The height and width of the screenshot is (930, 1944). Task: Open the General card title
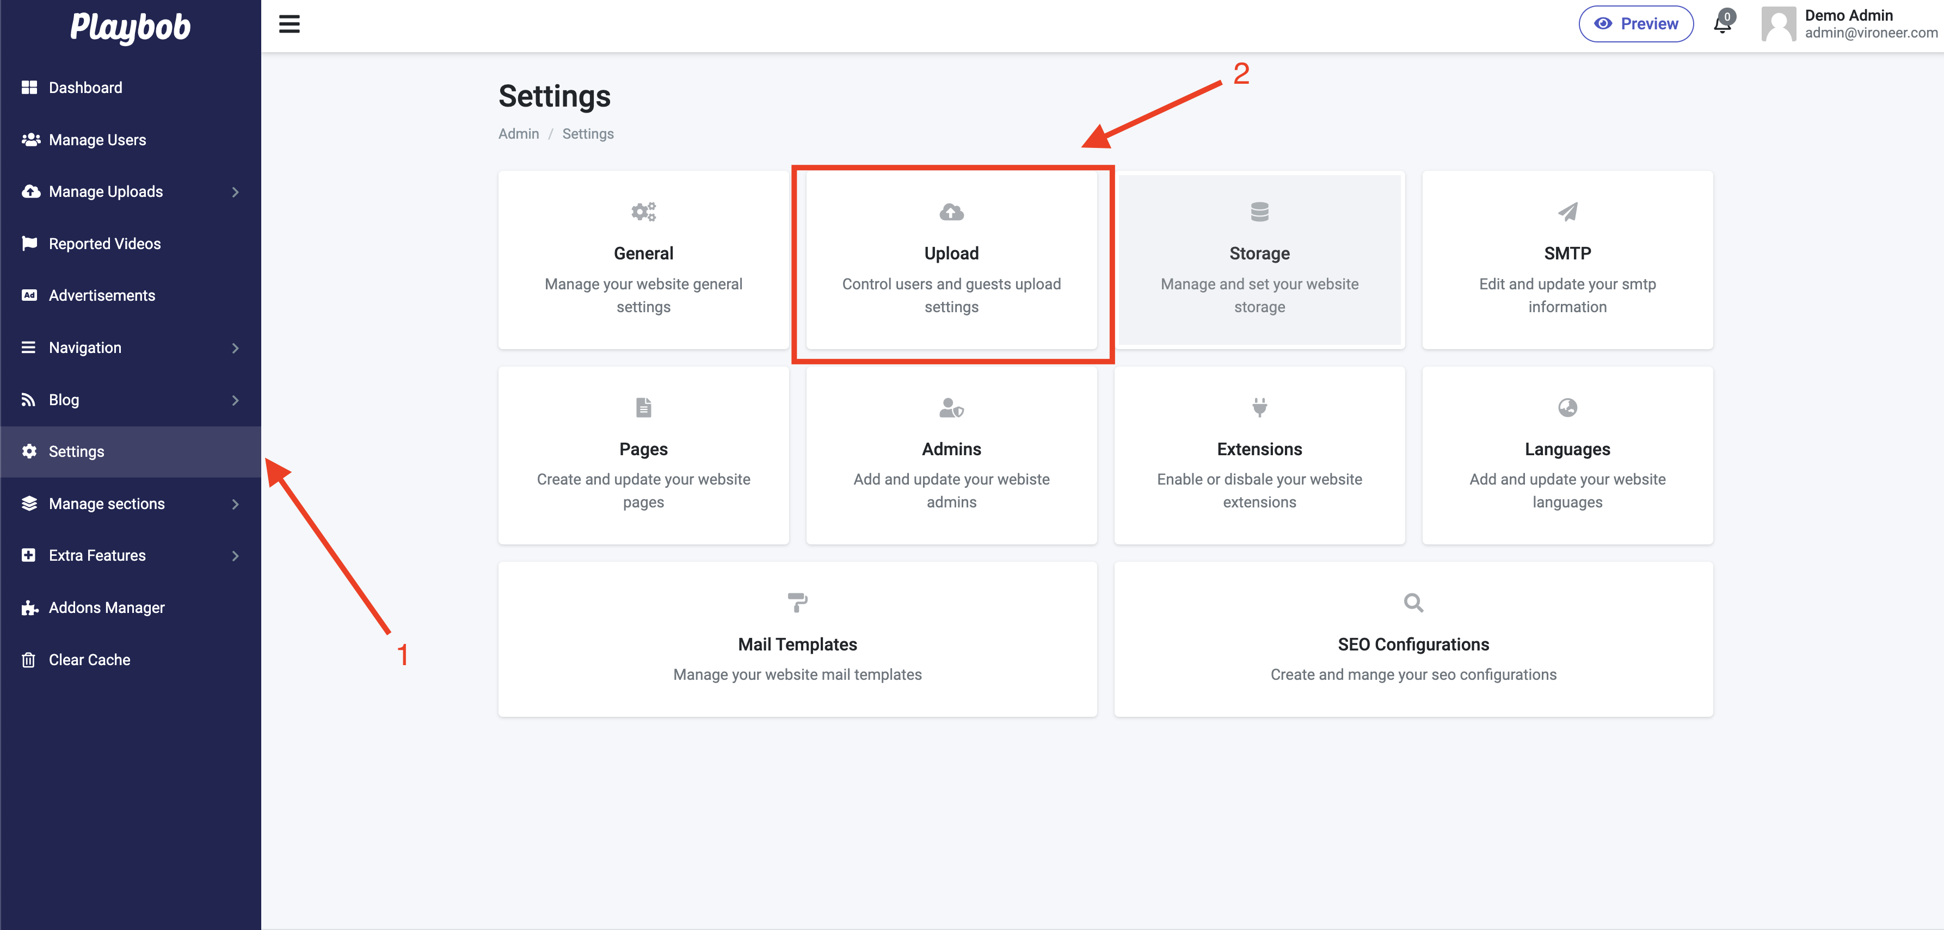pos(644,253)
